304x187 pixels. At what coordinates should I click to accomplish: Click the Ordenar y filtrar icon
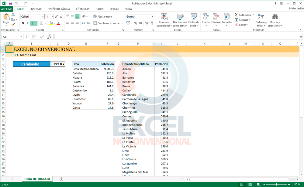tap(261, 20)
